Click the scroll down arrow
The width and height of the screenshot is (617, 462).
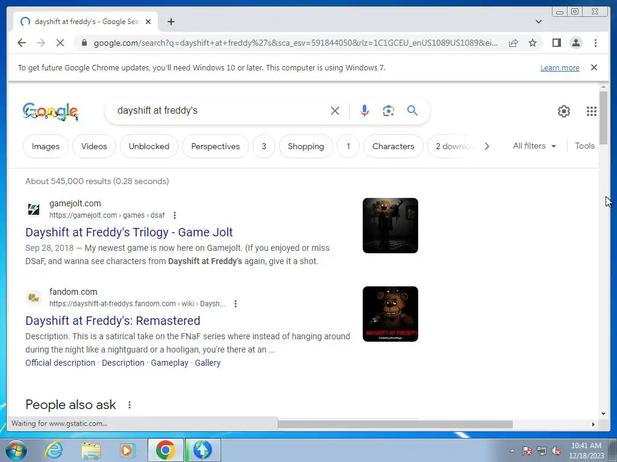pos(603,413)
